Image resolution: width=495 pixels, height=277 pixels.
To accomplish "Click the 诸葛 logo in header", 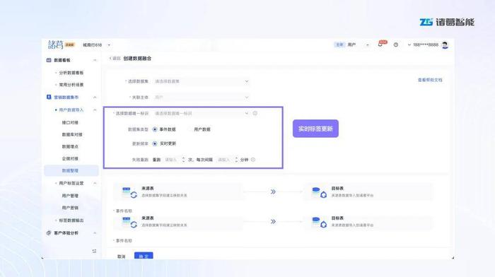I will coord(56,45).
